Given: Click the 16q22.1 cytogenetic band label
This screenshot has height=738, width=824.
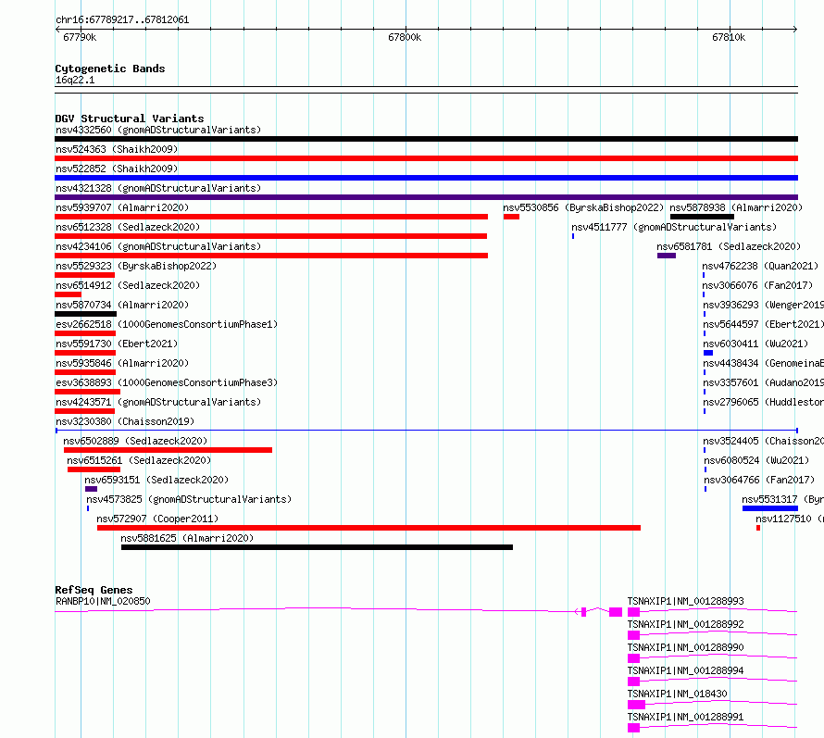Looking at the screenshot, I should pyautogui.click(x=75, y=80).
